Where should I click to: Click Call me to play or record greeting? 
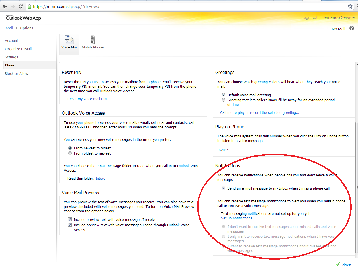click(260, 113)
